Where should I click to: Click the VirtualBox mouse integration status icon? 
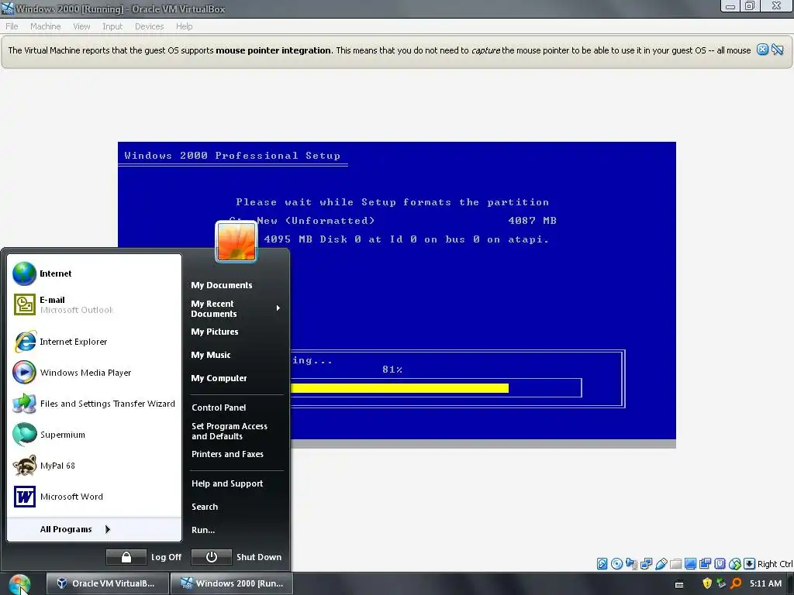[735, 564]
